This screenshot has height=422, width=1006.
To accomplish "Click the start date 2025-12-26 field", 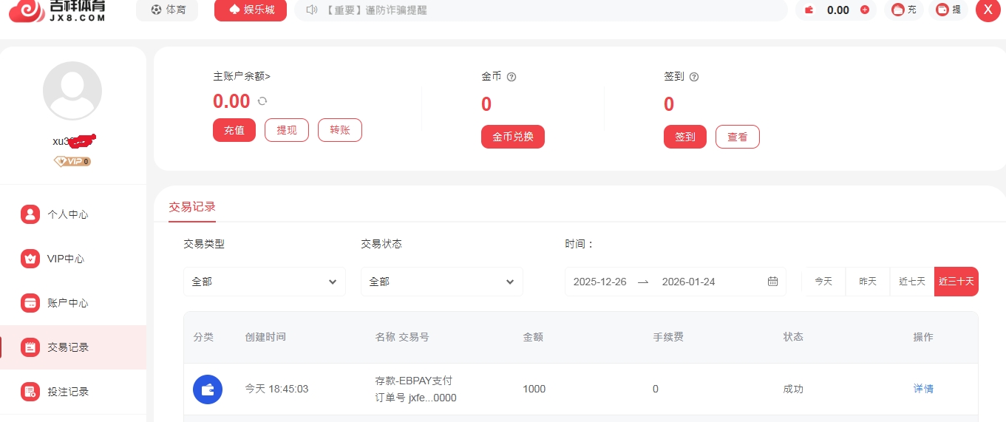I will pos(599,282).
